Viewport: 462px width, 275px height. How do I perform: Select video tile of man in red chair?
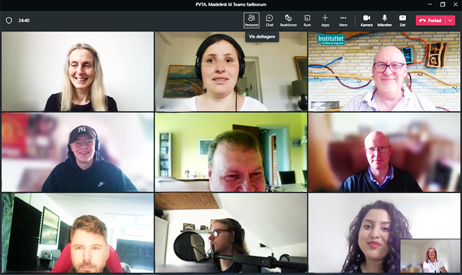coord(77,233)
